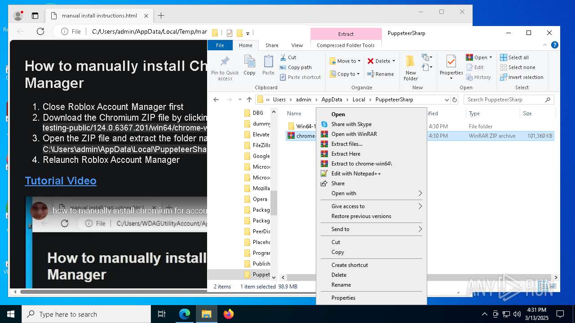Viewport: 575px width, 323px height.
Task: Expand the address bar history dropdown
Action: point(447,100)
